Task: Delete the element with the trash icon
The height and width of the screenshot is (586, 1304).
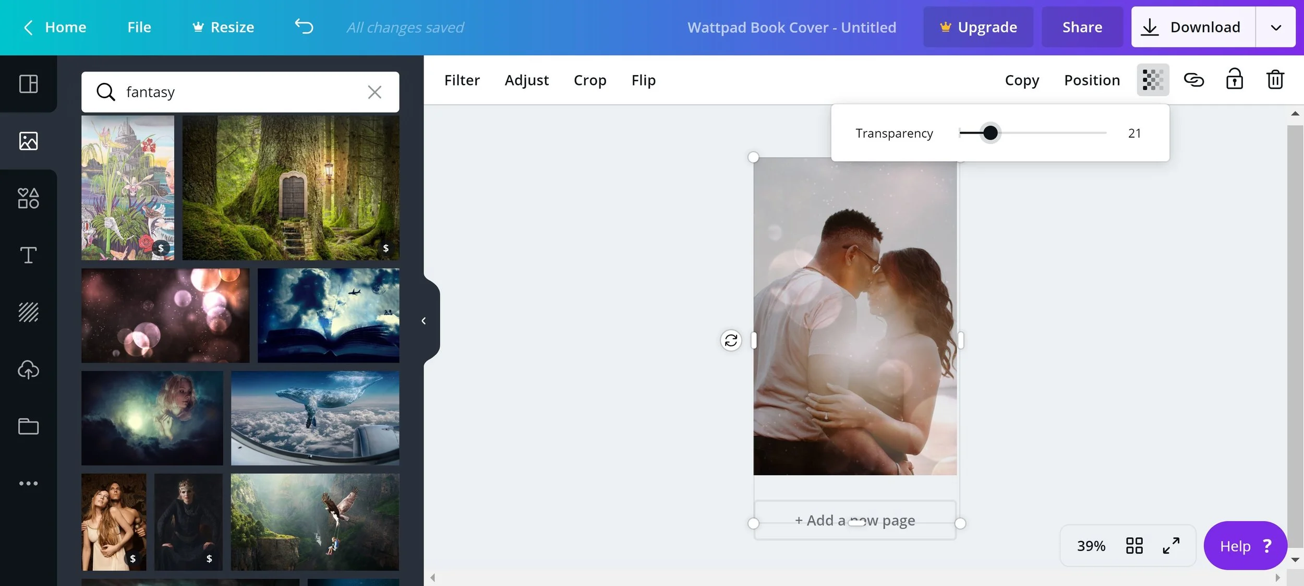Action: (x=1275, y=80)
